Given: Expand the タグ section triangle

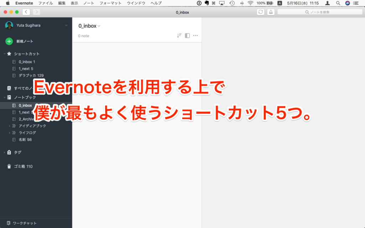Looking at the screenshot, I should pos(4,152).
